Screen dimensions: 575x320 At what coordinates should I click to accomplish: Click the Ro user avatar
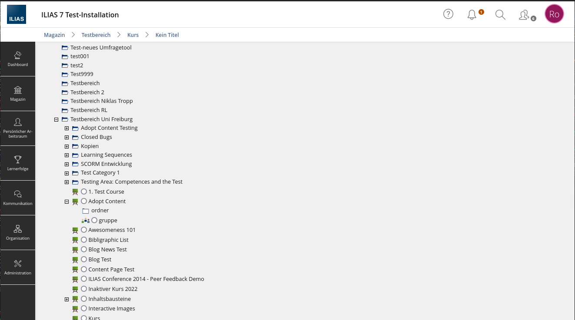554,14
